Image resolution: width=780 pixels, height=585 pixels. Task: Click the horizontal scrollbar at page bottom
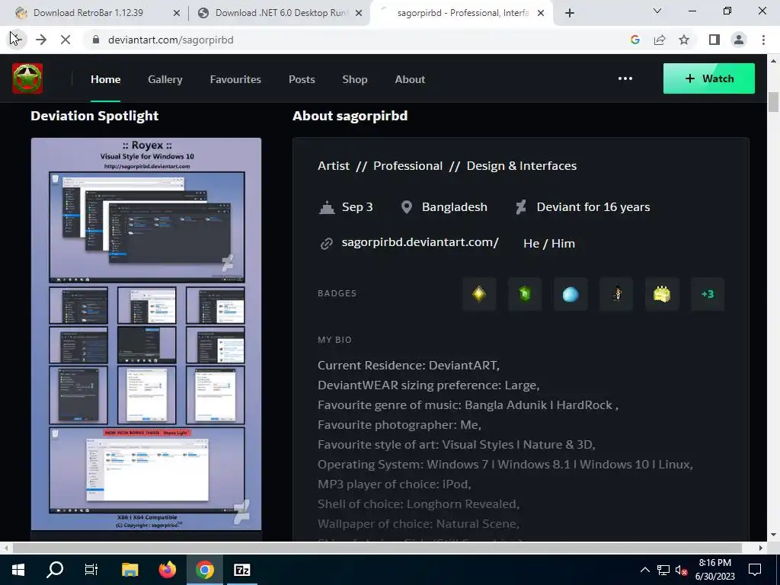point(377,548)
